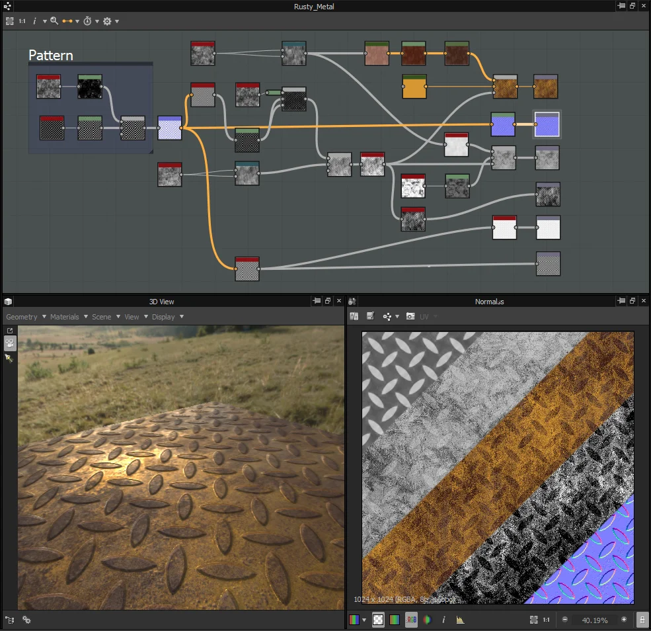This screenshot has width=651, height=631.
Task: Select the red-header checker node at the graph bottom
Action: click(x=247, y=269)
